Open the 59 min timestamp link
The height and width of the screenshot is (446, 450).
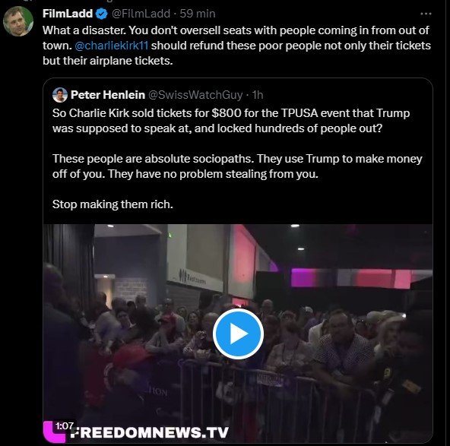[x=198, y=14]
